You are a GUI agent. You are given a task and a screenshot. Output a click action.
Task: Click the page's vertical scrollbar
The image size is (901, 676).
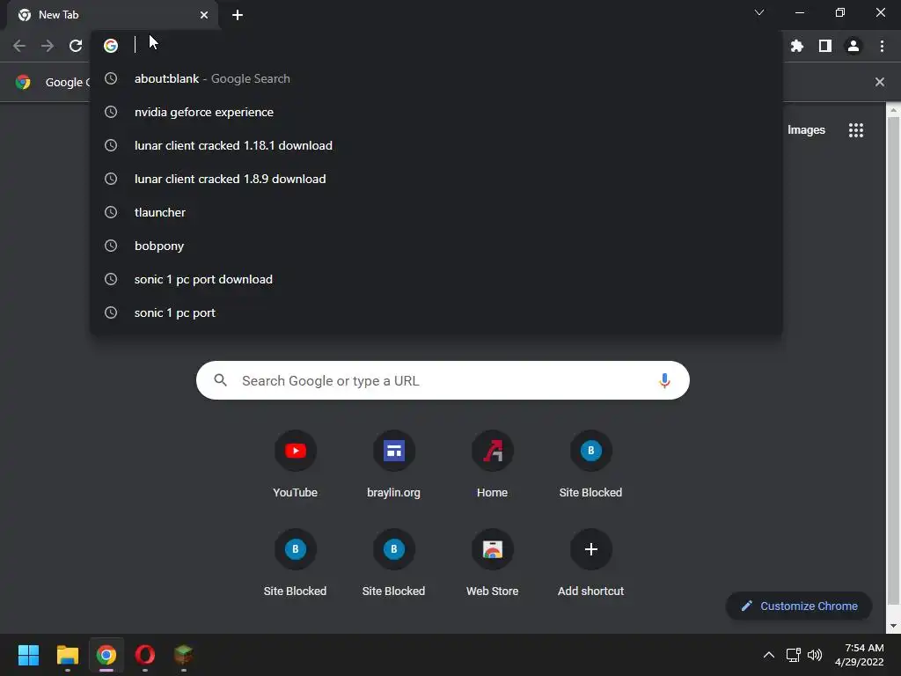pos(893,360)
